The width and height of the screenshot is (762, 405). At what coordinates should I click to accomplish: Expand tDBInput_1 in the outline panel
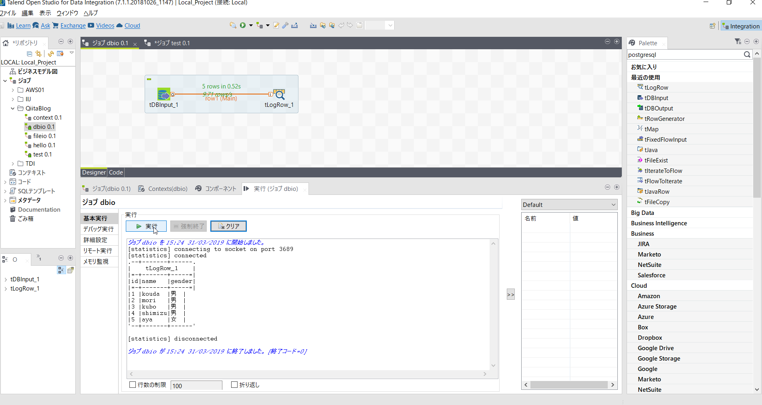point(6,279)
